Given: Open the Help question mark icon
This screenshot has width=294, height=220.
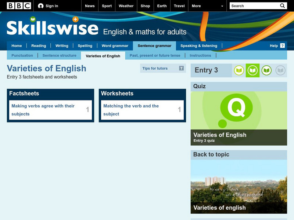Looking at the screenshot, I should click(282, 45).
